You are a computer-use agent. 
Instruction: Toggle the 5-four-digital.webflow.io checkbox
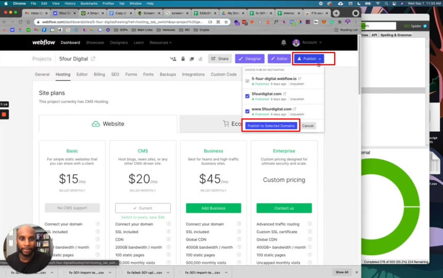tap(247, 81)
